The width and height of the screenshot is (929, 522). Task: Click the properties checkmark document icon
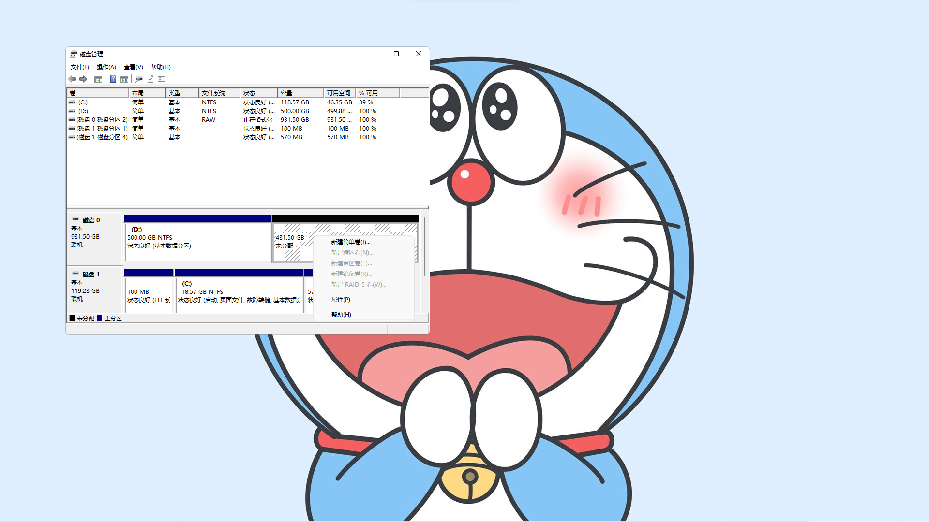click(x=150, y=79)
